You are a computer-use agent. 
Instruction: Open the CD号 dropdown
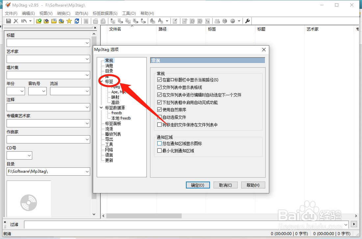point(29,155)
